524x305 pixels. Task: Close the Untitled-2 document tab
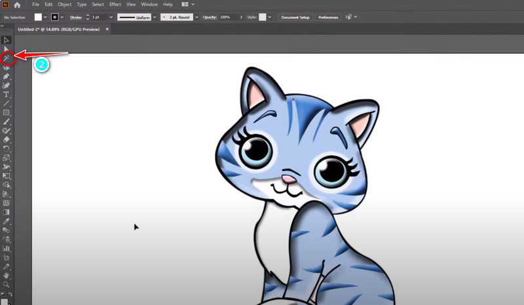click(x=107, y=29)
